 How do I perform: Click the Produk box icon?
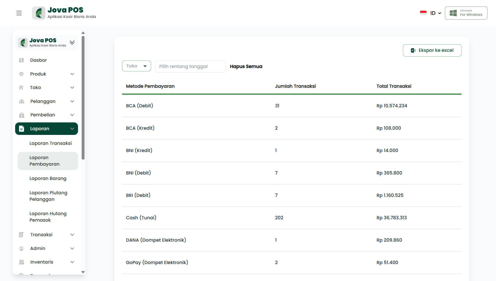coord(21,74)
